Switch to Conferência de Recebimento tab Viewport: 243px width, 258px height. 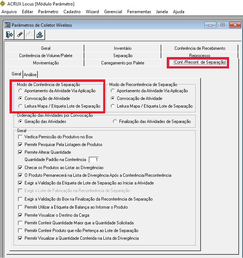200,48
